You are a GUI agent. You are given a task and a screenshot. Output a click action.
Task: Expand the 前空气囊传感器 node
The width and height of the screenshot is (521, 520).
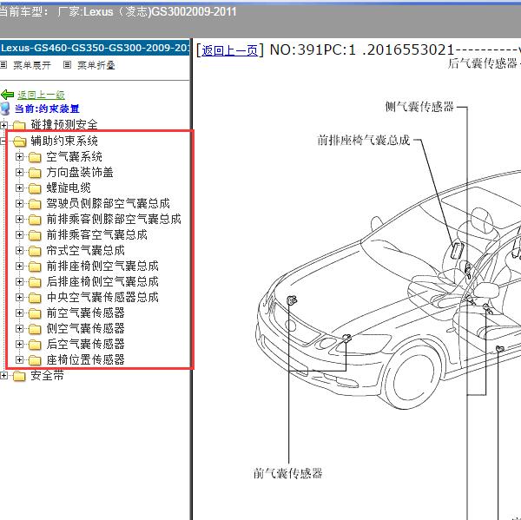pos(19,313)
